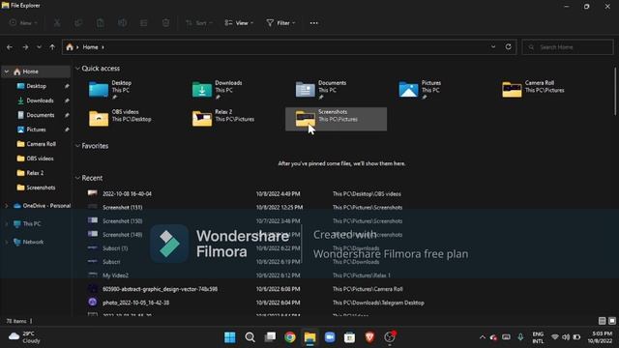Click the Delete trash icon

[165, 23]
